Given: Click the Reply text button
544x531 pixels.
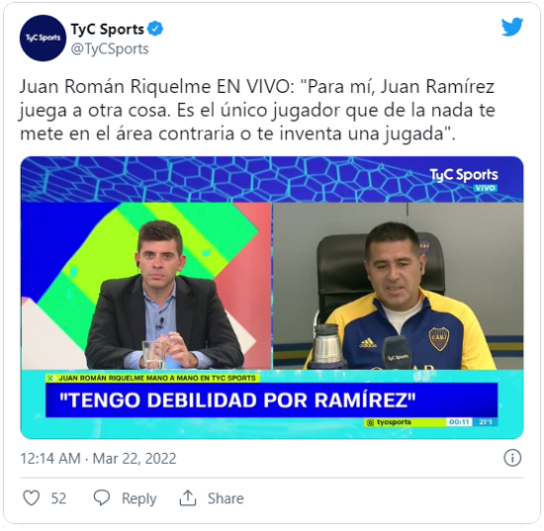Looking at the screenshot, I should (139, 498).
